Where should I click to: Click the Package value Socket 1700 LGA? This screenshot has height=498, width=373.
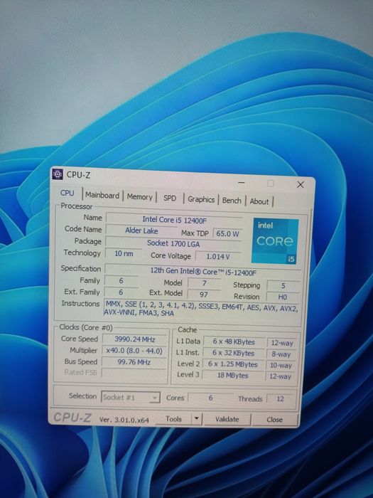pyautogui.click(x=173, y=243)
